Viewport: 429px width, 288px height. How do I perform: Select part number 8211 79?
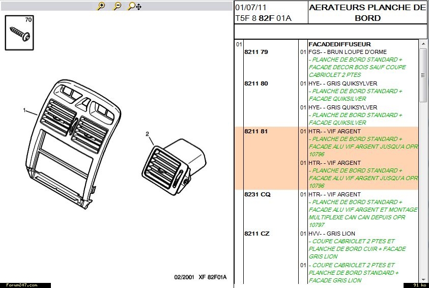pyautogui.click(x=256, y=52)
